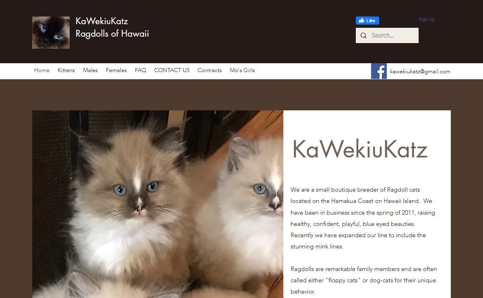
Task: Click the cat logo image in header
Action: point(51,33)
